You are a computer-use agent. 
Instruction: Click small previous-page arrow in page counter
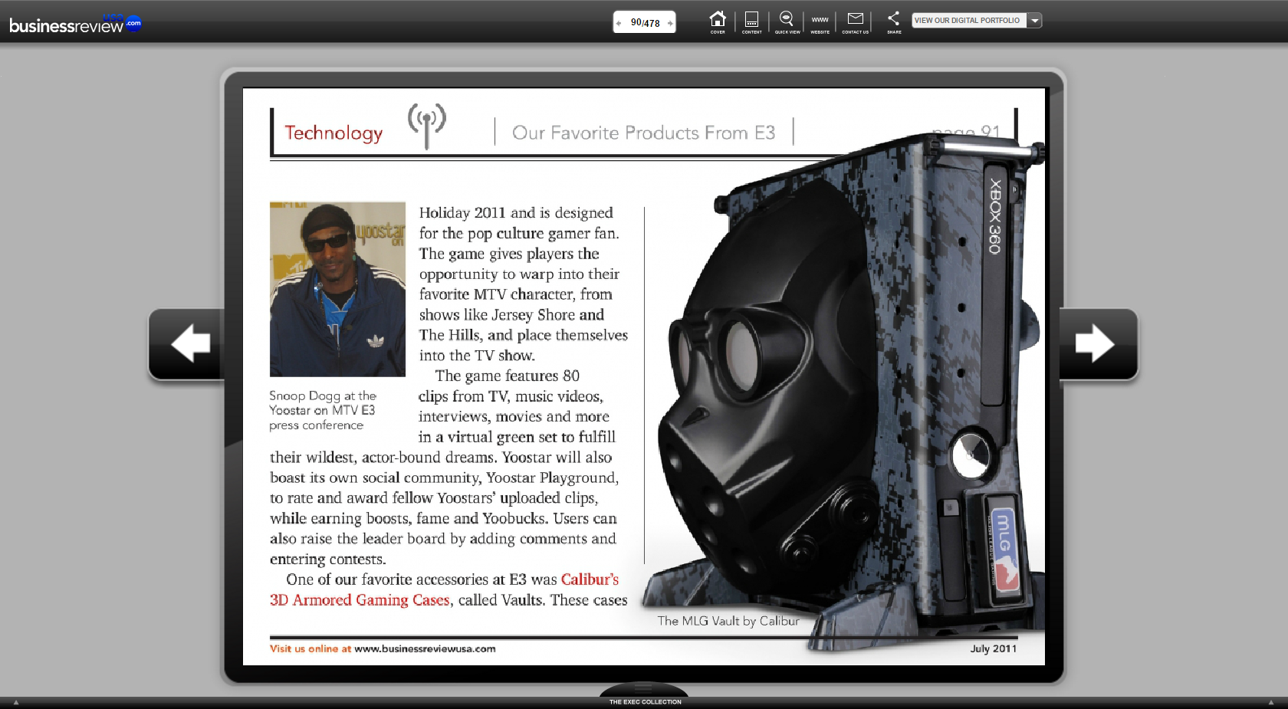619,23
